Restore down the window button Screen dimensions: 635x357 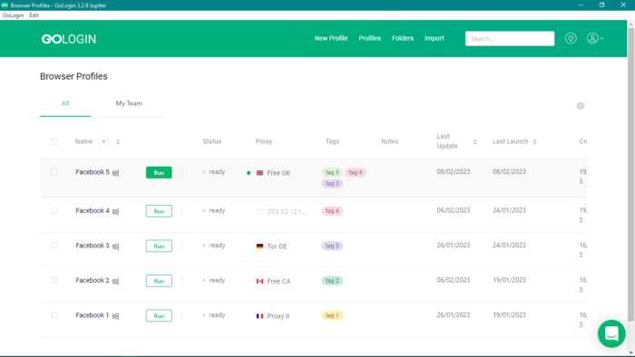[601, 5]
